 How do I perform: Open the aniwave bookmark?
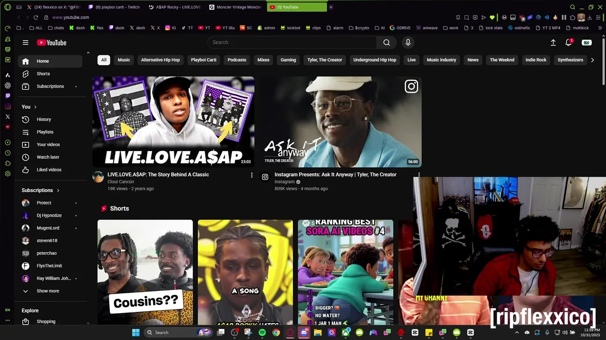pos(427,28)
